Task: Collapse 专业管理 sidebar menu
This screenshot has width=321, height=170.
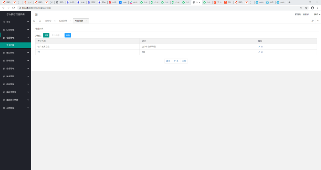Action: point(15,38)
